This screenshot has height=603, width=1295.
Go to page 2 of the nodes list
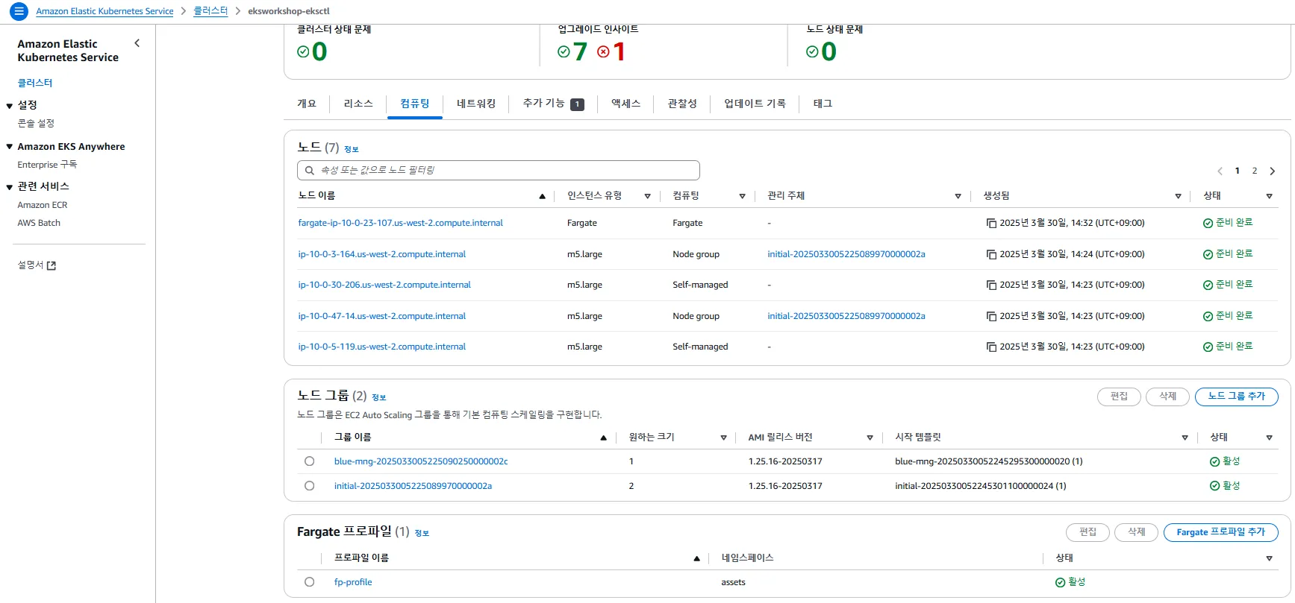(x=1255, y=171)
